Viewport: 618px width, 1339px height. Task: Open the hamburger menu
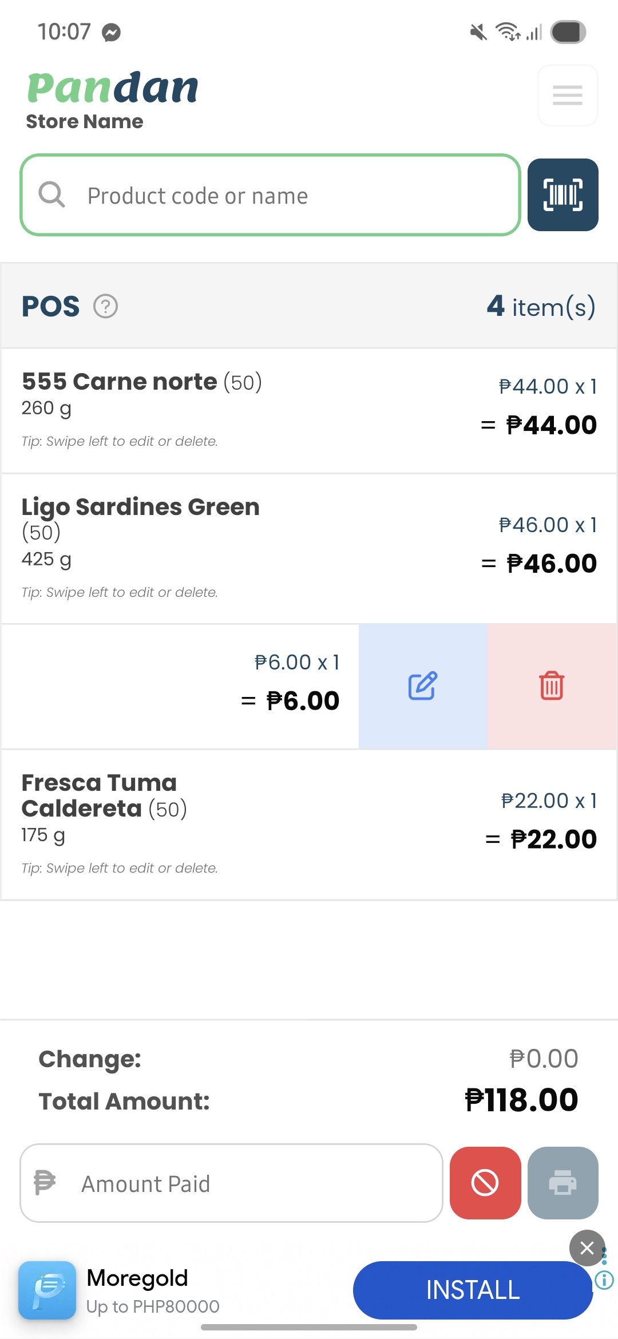point(568,95)
